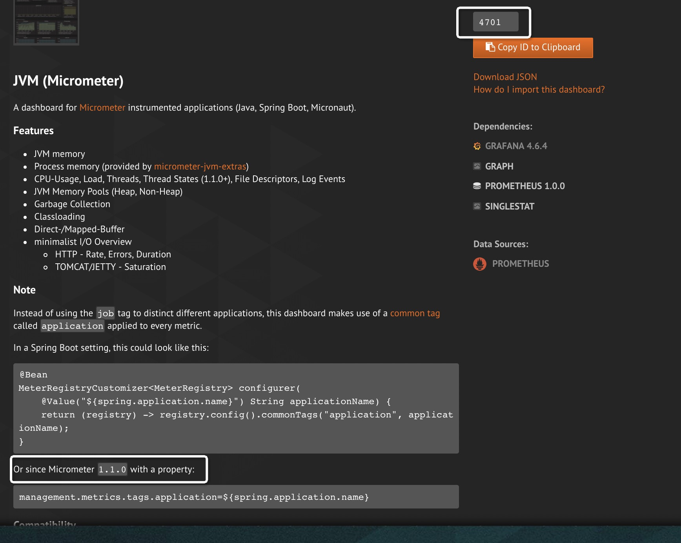Click the JVM (Micrometer) heading
681x543 pixels.
coord(68,81)
